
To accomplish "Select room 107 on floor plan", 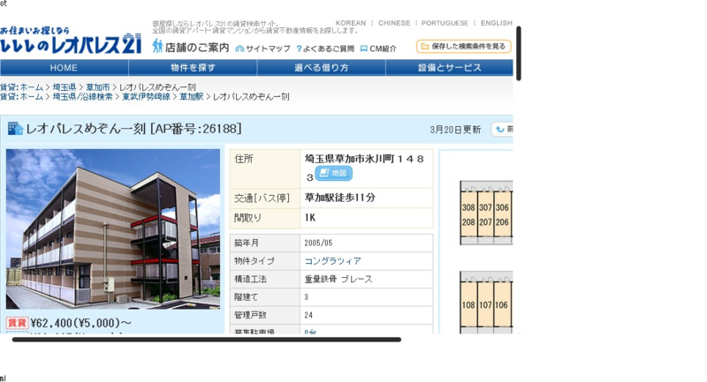I will click(485, 305).
